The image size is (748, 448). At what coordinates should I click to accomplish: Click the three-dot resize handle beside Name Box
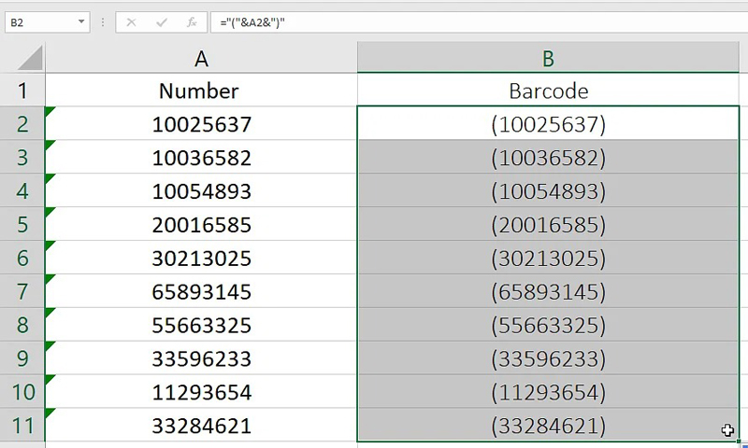coord(103,21)
